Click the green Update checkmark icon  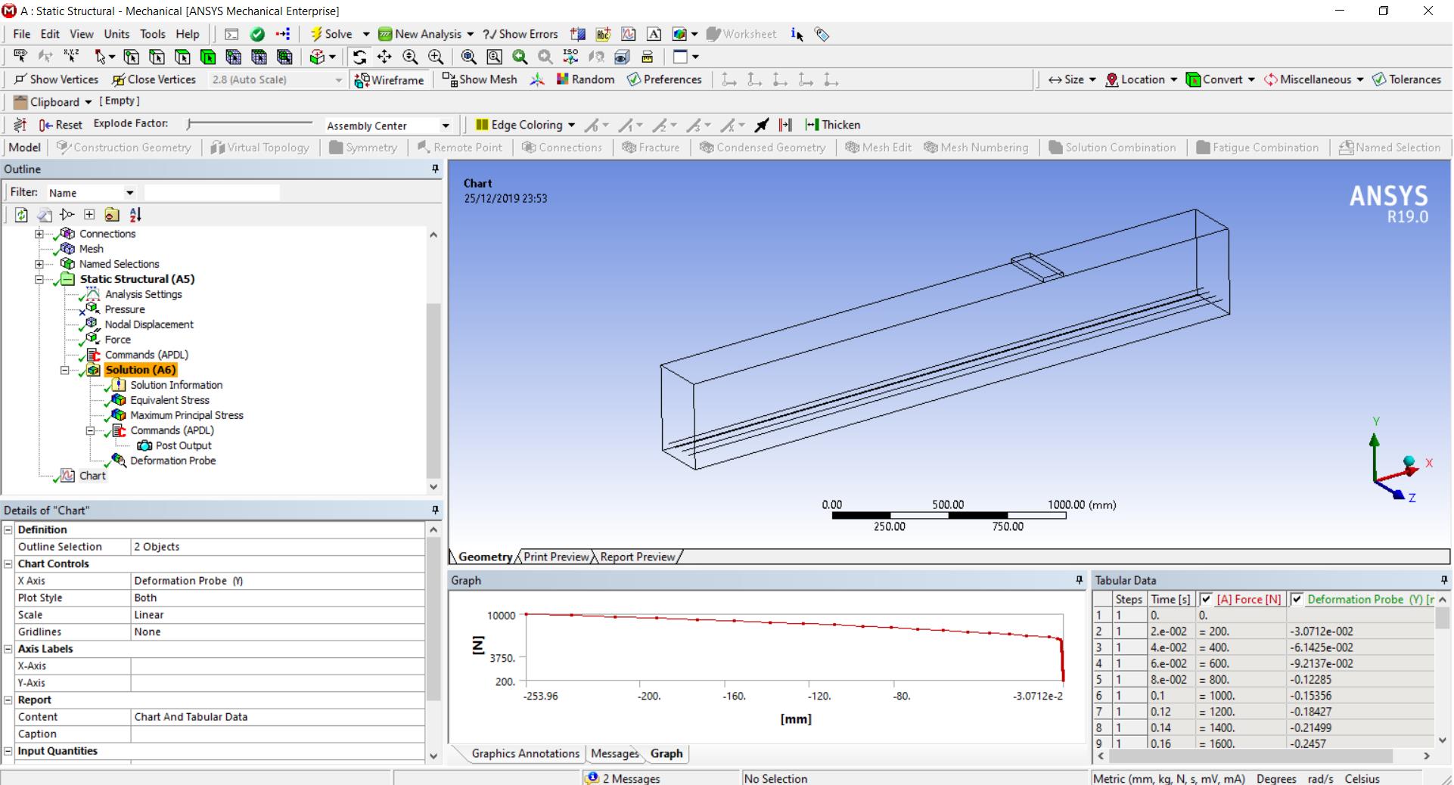pyautogui.click(x=257, y=34)
